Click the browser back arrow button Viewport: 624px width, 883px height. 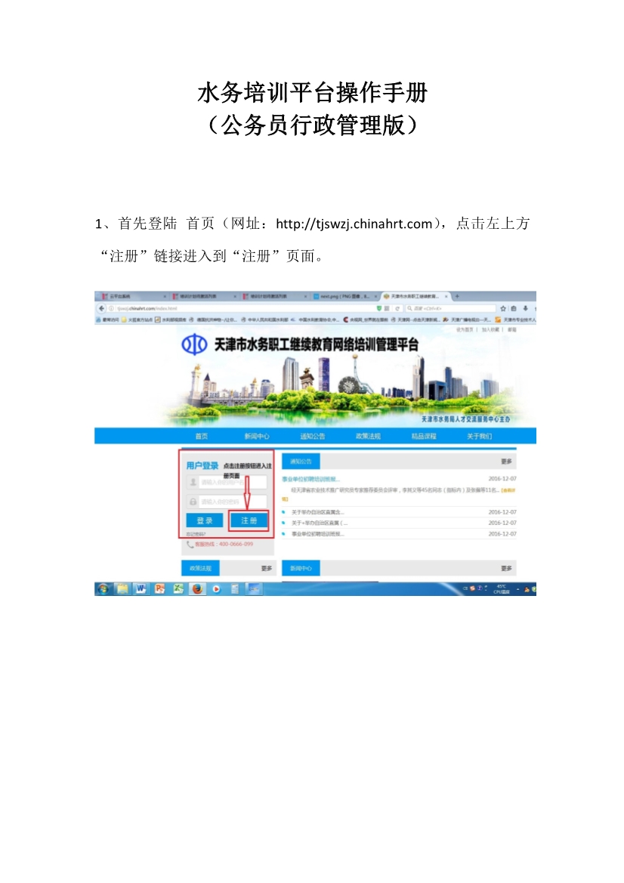pos(101,309)
